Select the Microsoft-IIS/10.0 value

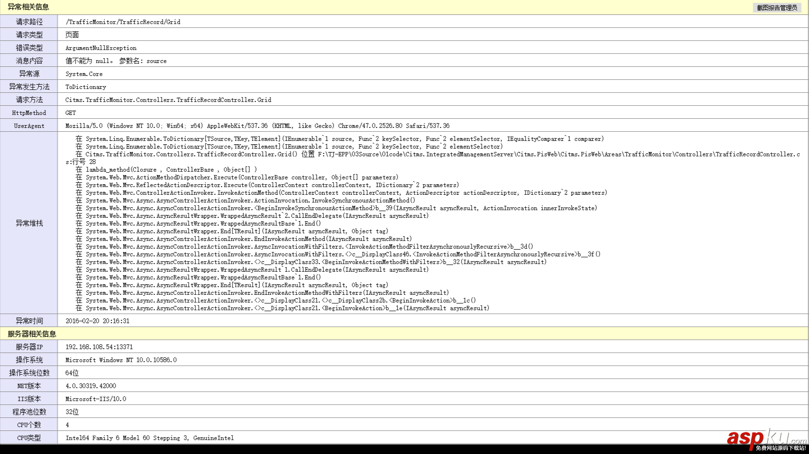pyautogui.click(x=96, y=399)
